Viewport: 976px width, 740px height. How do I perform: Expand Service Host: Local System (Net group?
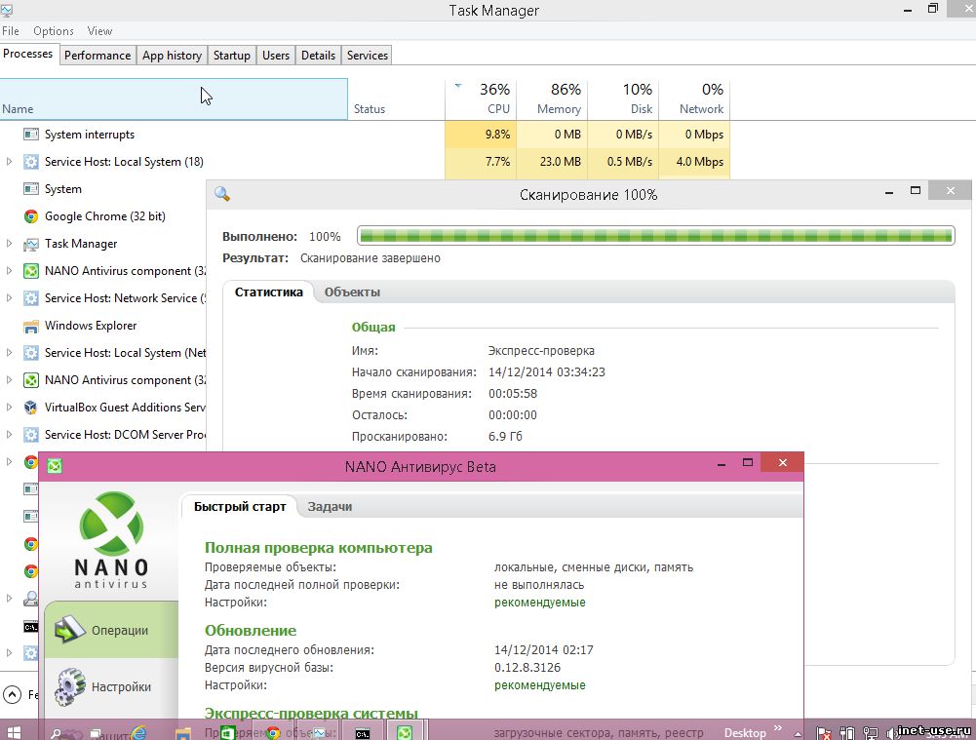point(9,352)
